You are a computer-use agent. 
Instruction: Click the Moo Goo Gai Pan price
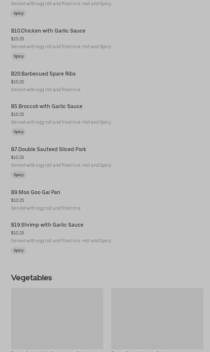pyautogui.click(x=18, y=200)
